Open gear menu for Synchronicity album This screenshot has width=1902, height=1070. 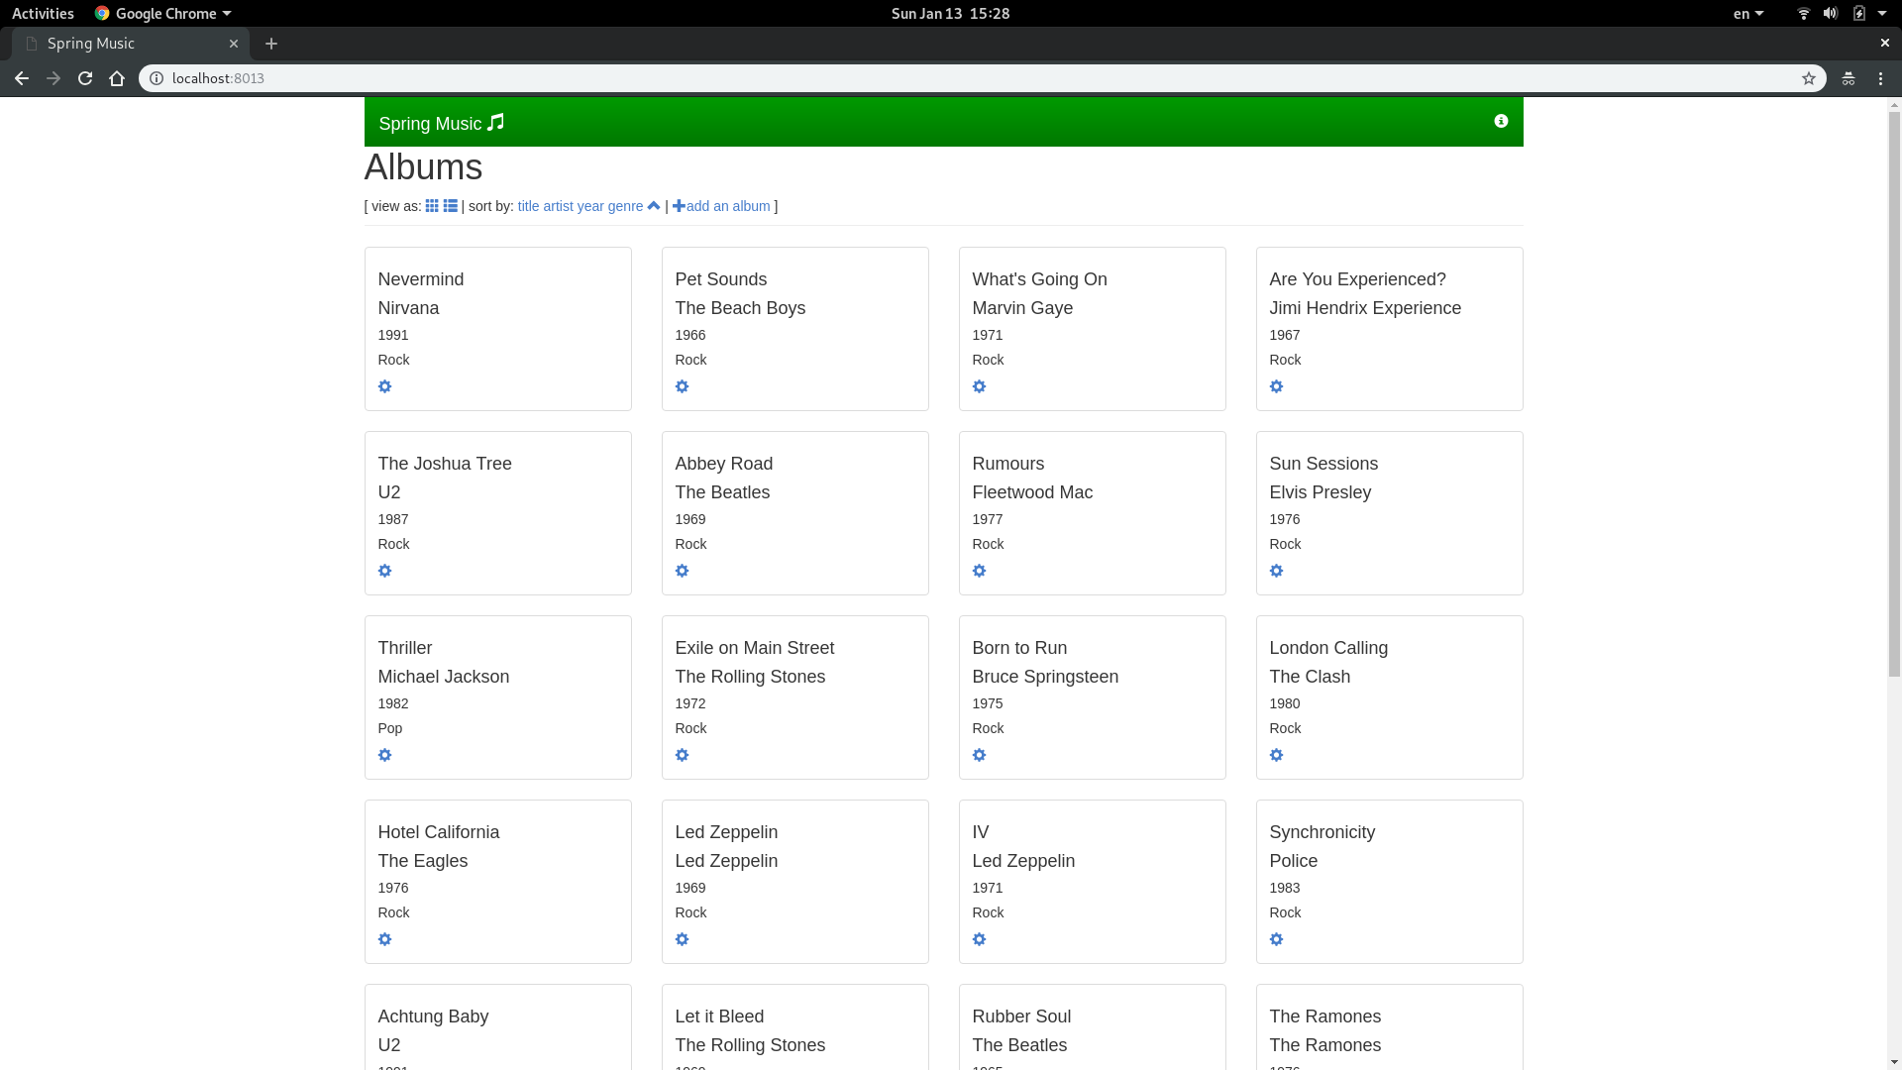tap(1277, 939)
